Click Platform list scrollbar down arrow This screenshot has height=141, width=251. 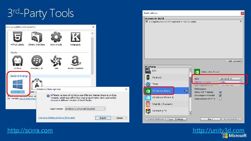(x=190, y=114)
